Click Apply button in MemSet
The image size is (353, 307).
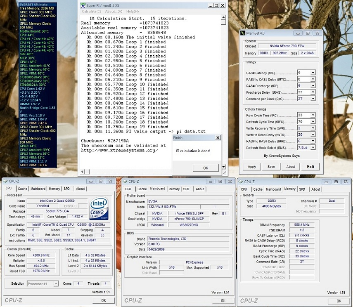[252, 167]
